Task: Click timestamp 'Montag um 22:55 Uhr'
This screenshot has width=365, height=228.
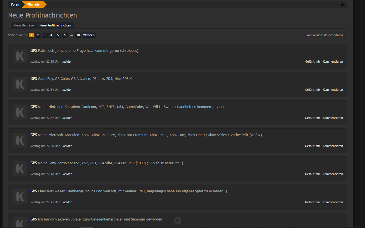Action: coord(45,62)
